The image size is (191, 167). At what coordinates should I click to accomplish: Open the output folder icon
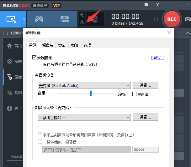[146, 4]
